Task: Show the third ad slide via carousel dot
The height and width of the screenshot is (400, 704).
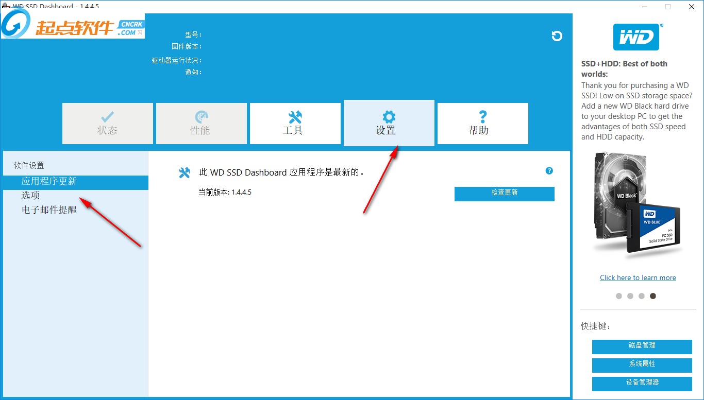Action: coord(642,296)
